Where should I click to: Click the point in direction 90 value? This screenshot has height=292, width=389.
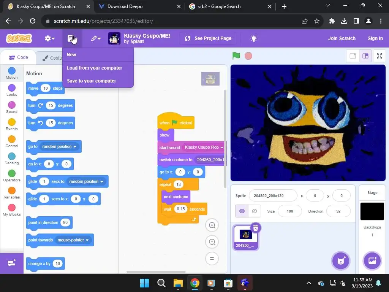(x=65, y=222)
